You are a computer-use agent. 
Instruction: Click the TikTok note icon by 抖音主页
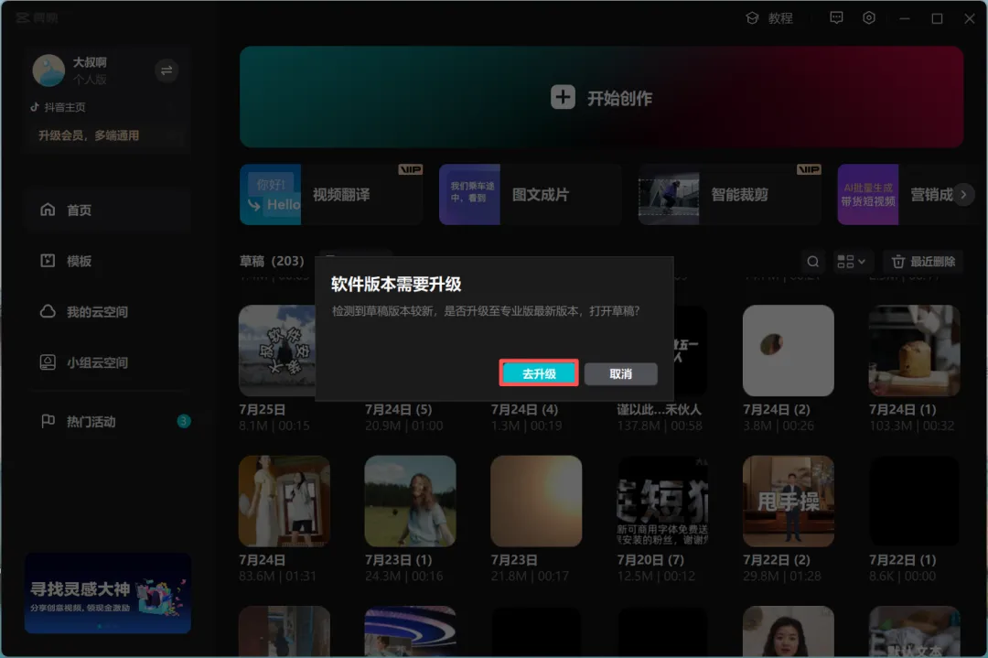tap(36, 107)
